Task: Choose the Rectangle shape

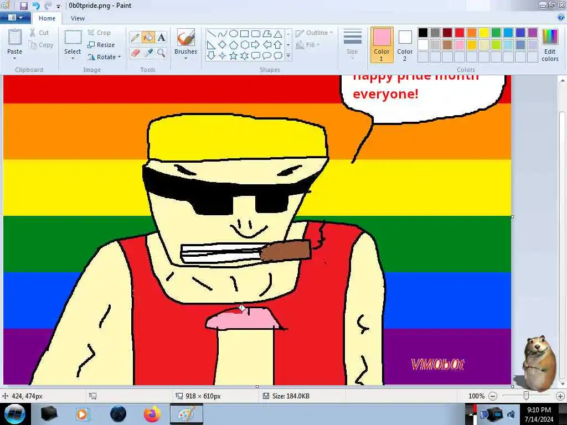Action: (x=245, y=34)
